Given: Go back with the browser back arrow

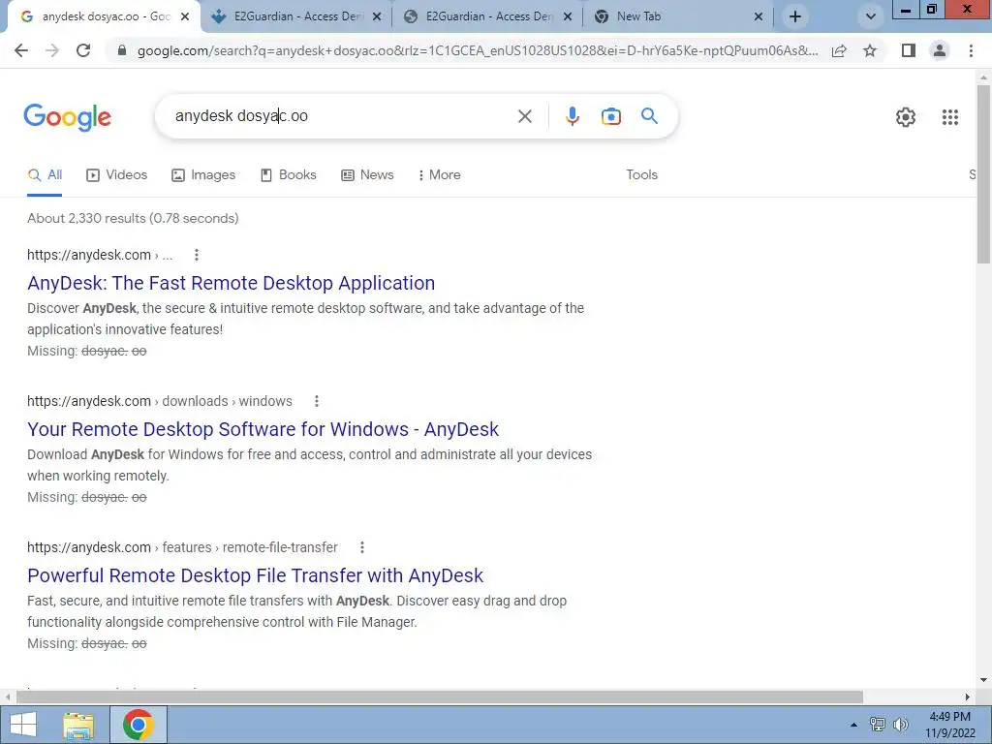Looking at the screenshot, I should [x=21, y=50].
